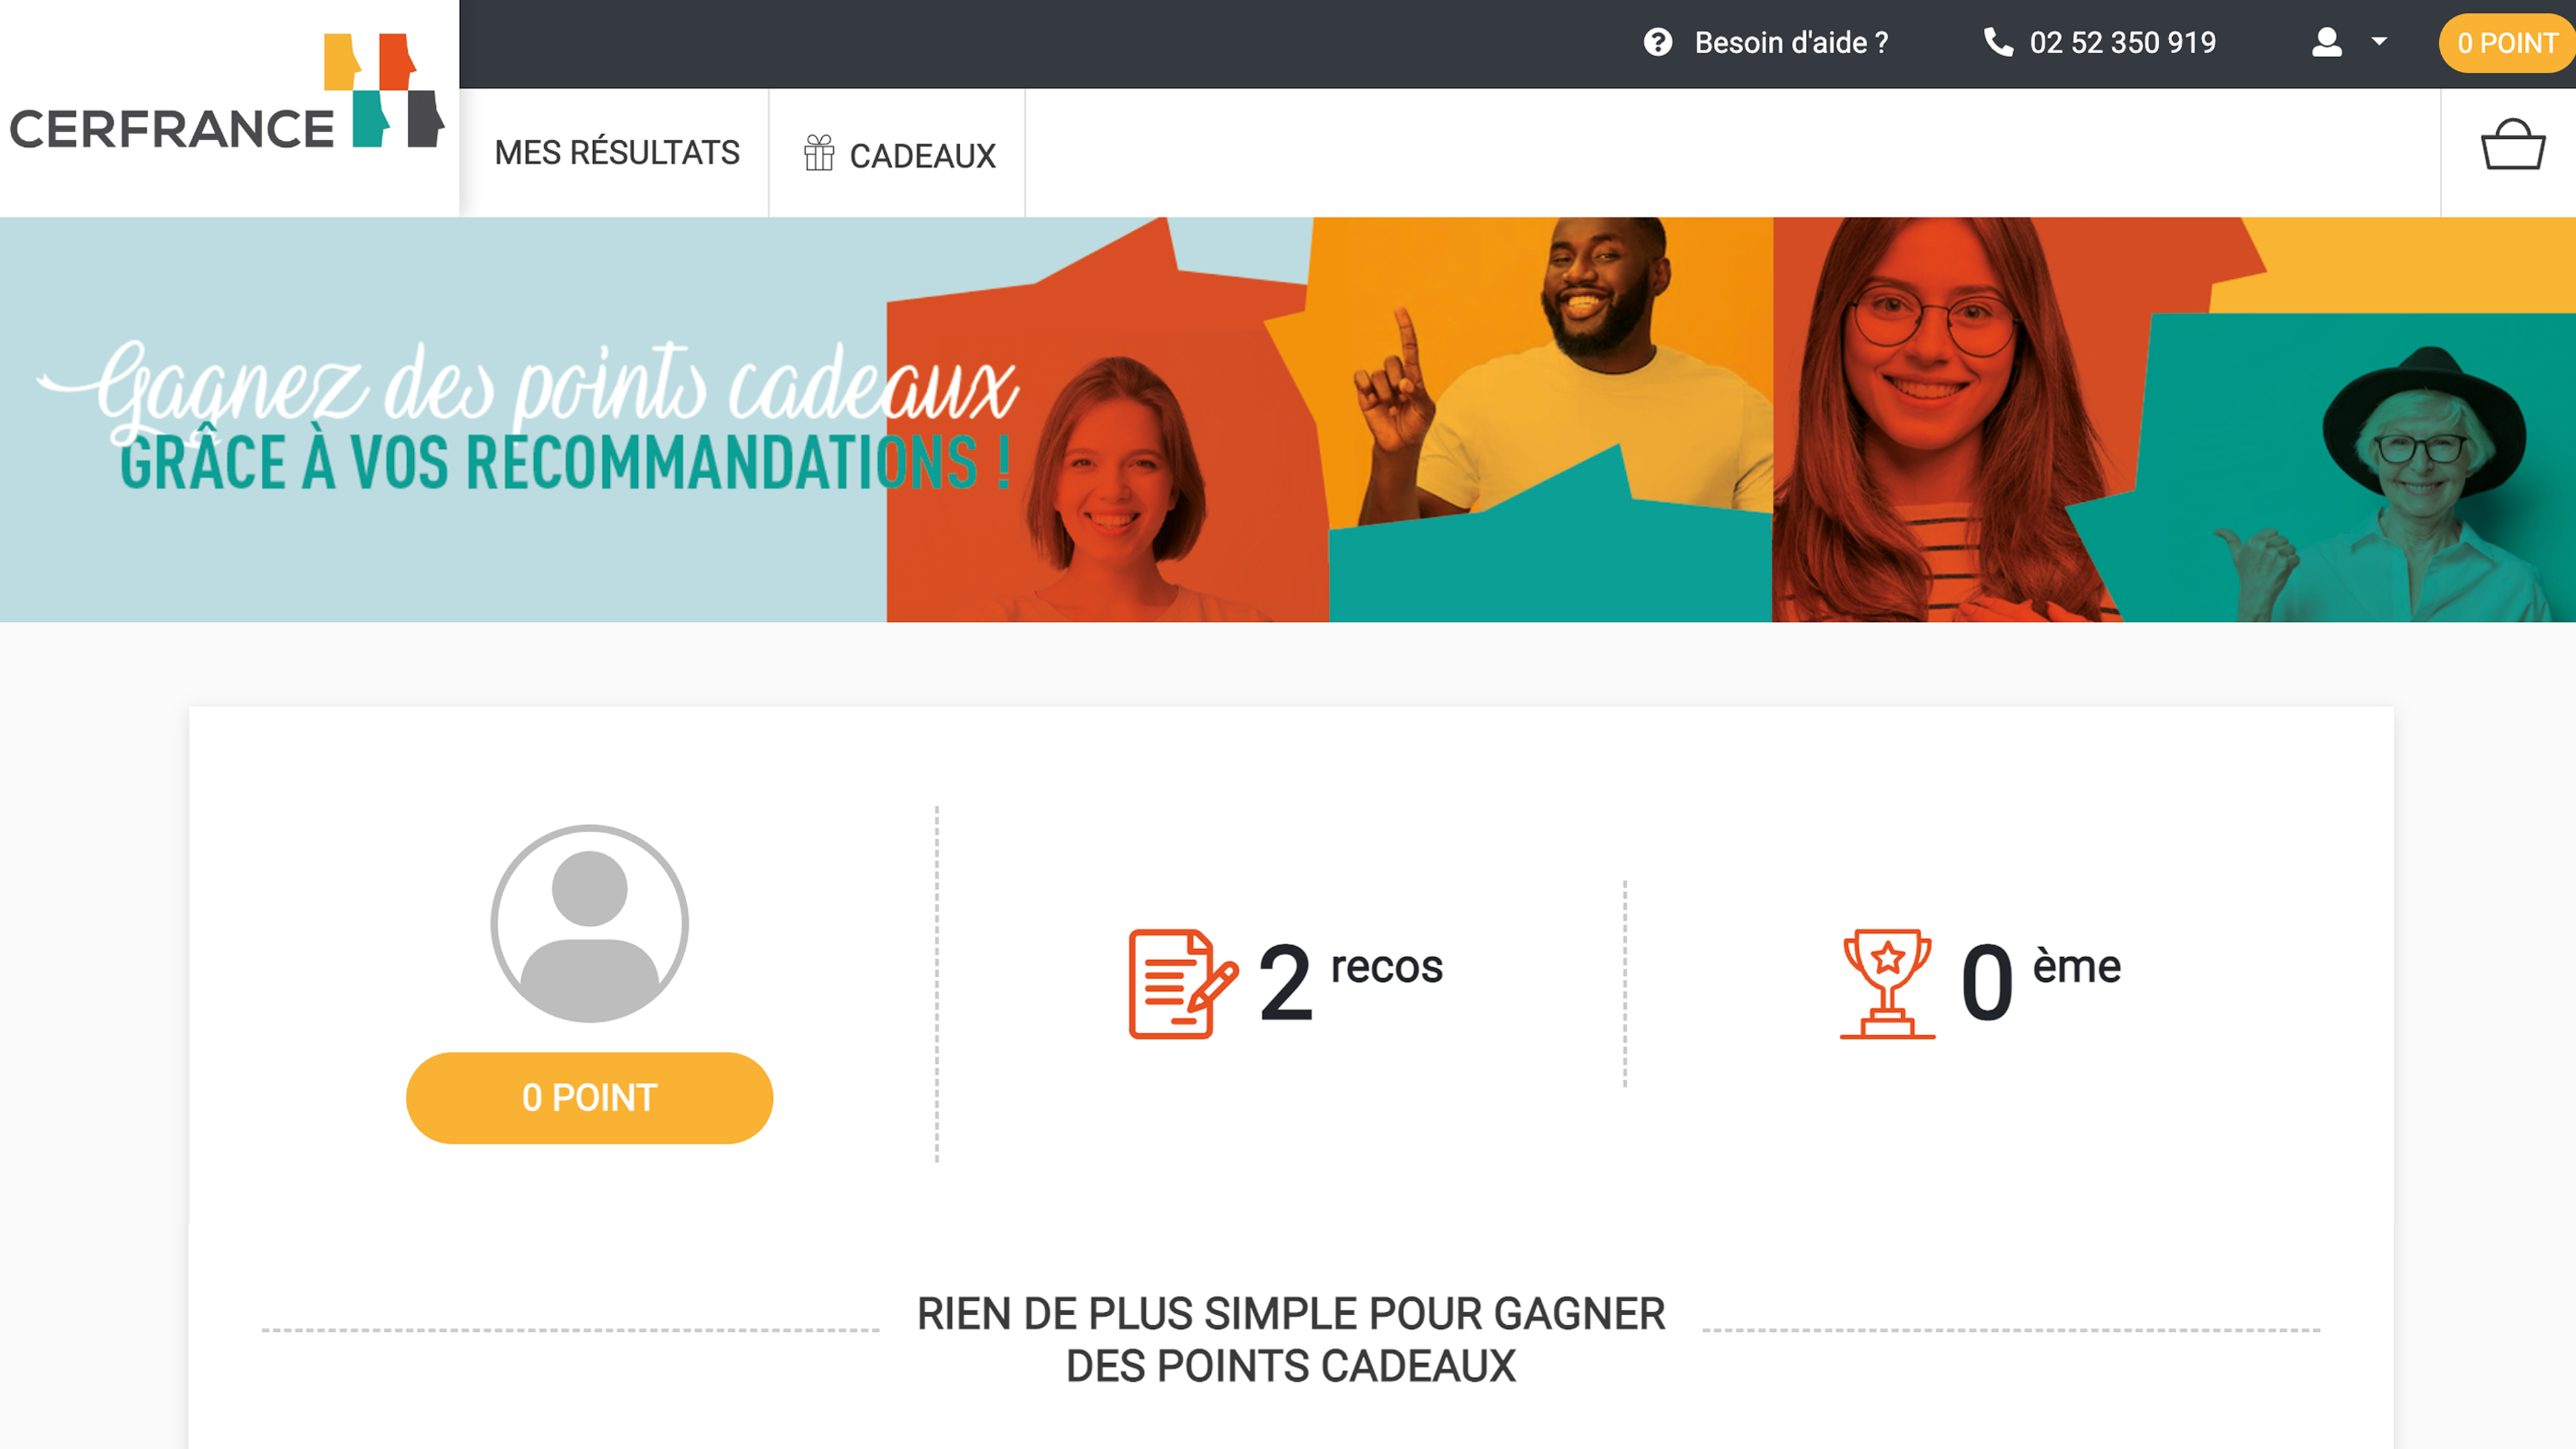Click the 0 Point button under avatar
The image size is (2576, 1449).
[x=589, y=1098]
